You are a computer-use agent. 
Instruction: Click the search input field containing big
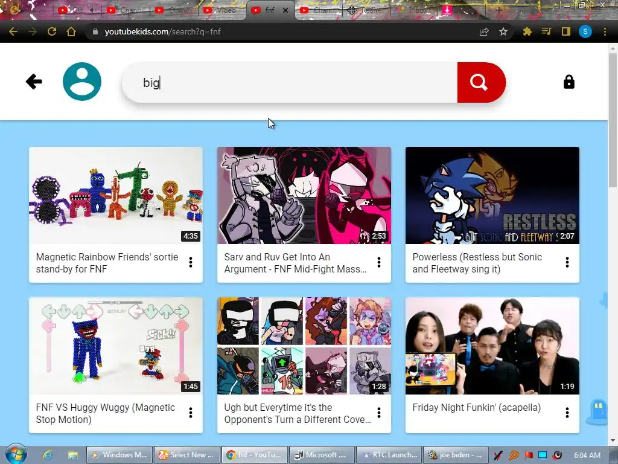click(x=290, y=82)
